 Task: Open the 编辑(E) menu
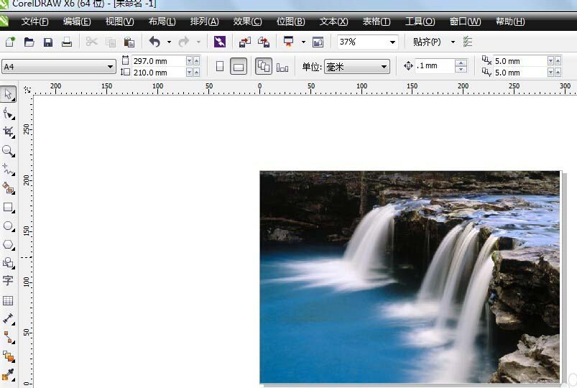pos(77,22)
